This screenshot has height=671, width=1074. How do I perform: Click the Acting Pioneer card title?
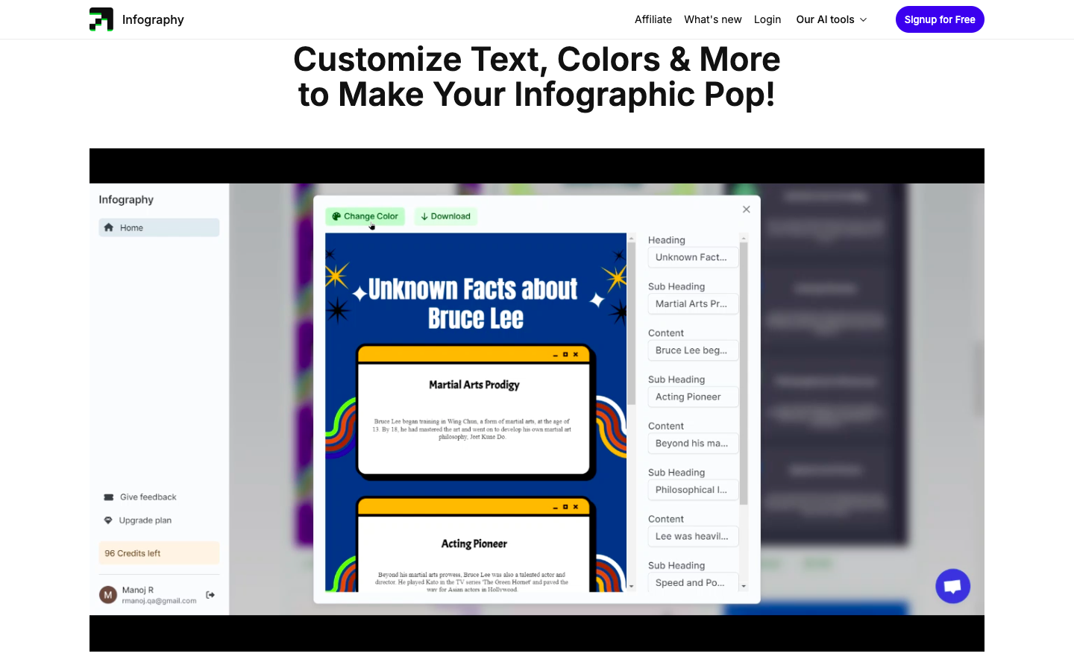[474, 544]
